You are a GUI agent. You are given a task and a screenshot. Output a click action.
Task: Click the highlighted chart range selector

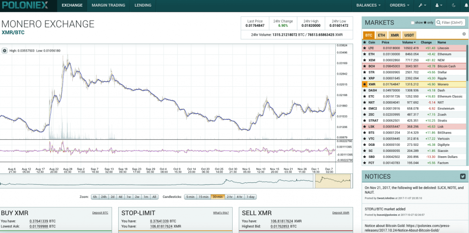pos(333,181)
